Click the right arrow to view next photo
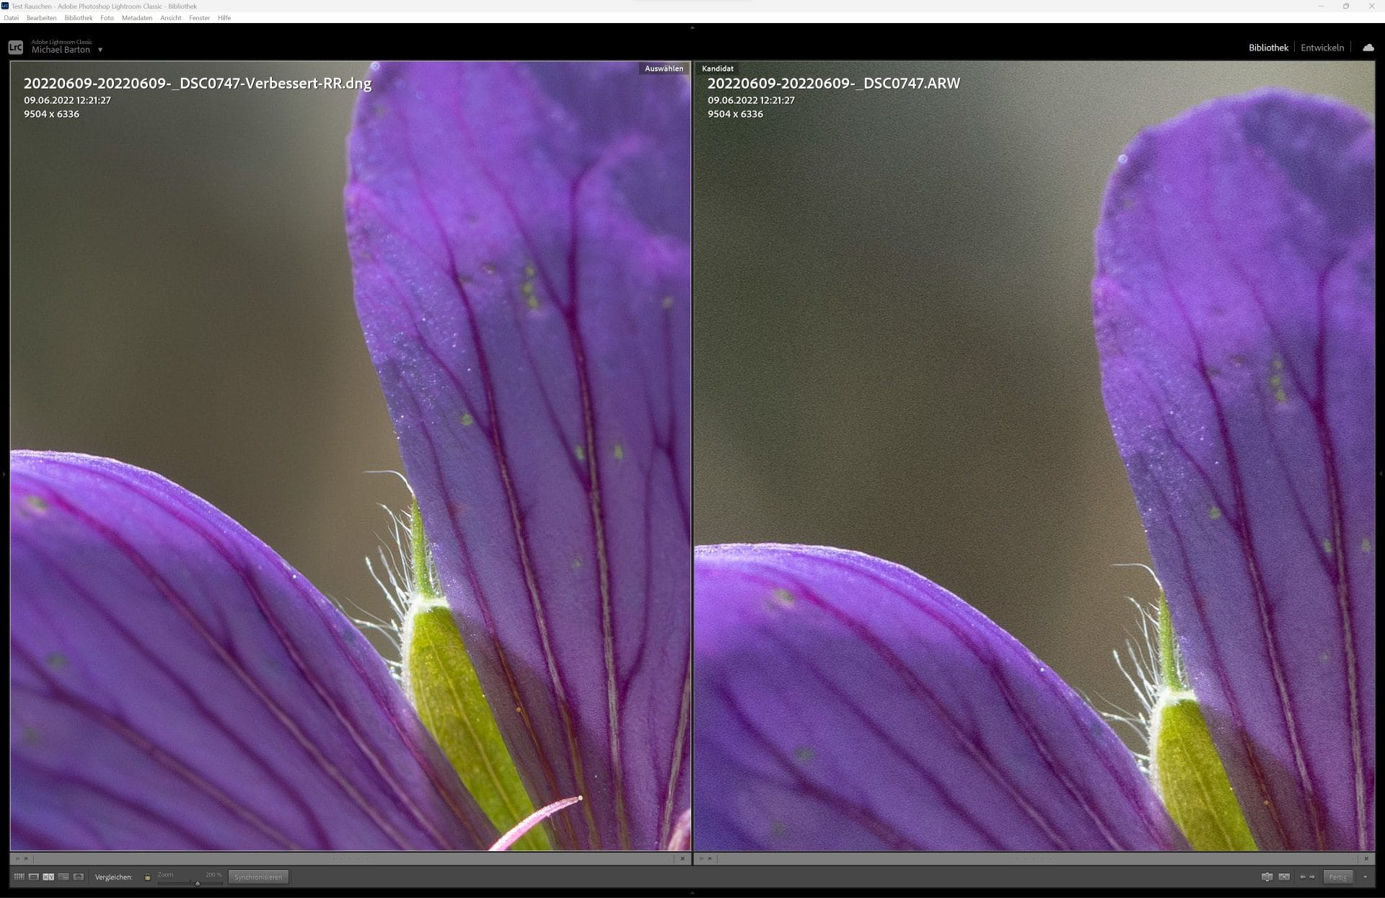 1312,877
